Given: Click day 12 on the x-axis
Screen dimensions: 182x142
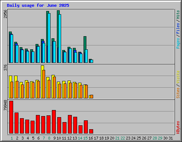Looking at the screenshot, I should (x=69, y=138).
